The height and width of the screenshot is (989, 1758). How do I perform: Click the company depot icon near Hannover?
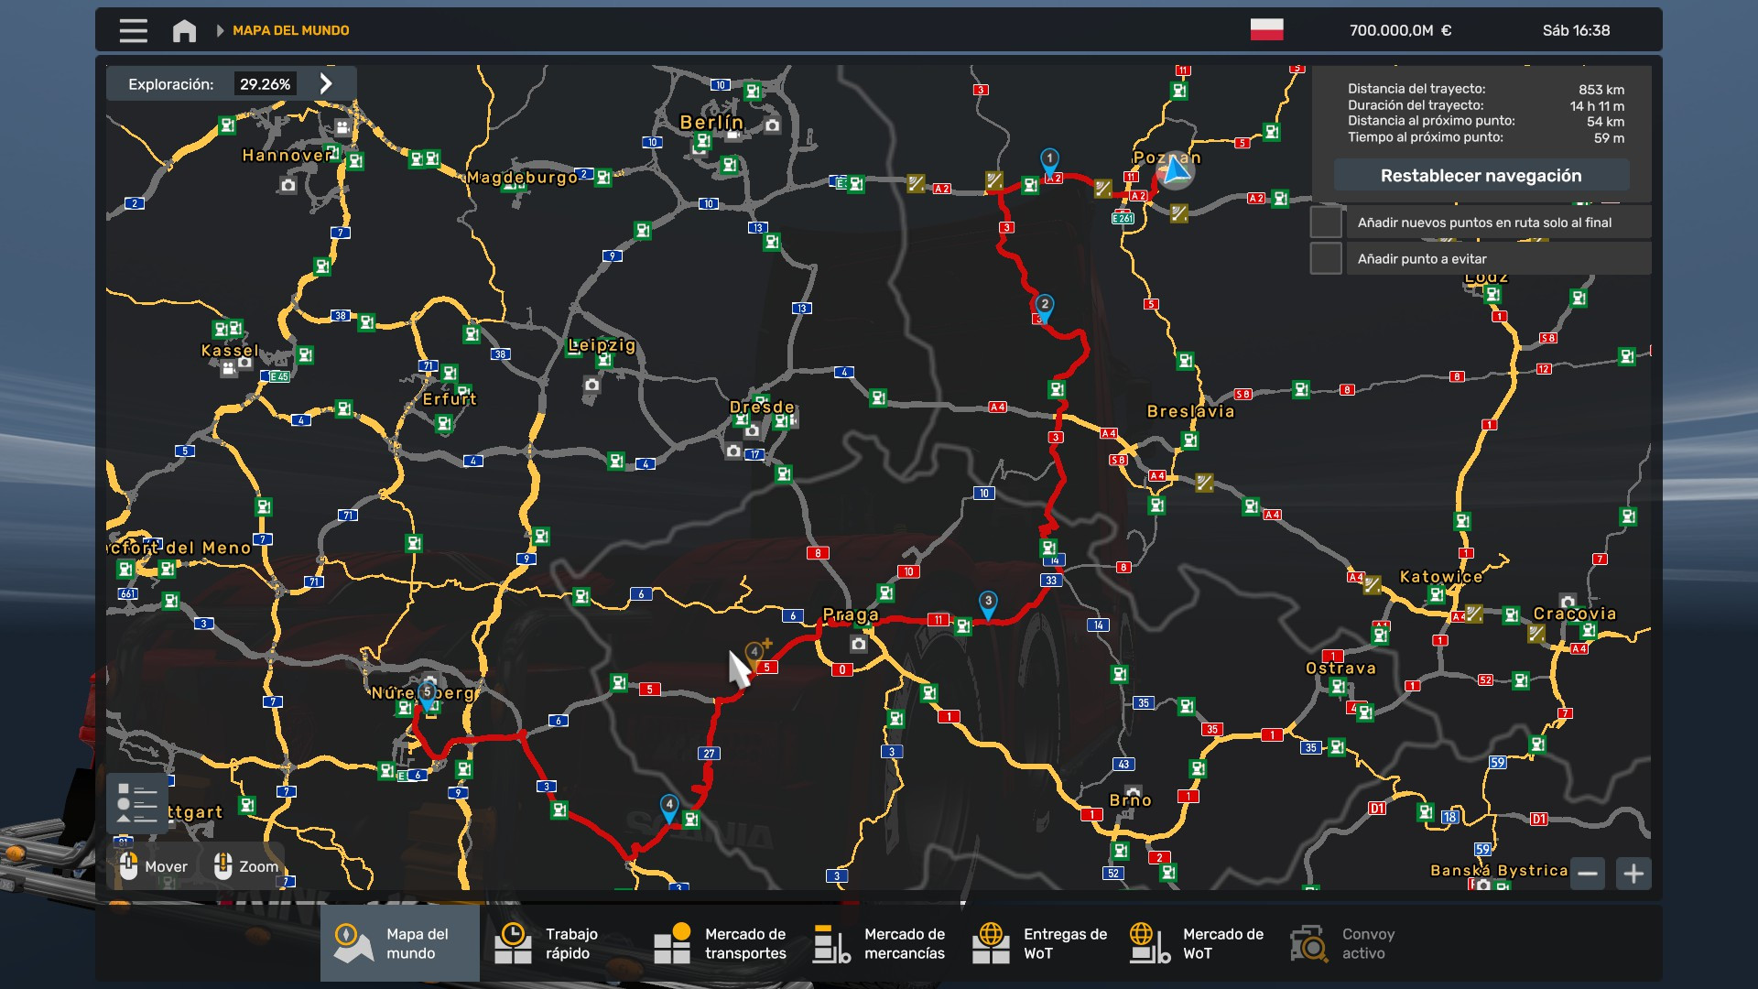pyautogui.click(x=342, y=126)
